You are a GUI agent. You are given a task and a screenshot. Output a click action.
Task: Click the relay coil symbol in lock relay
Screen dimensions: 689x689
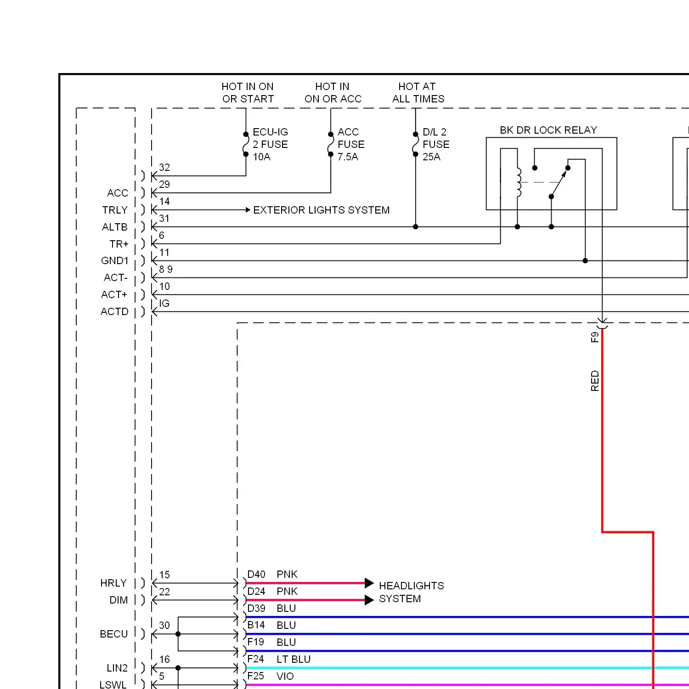point(519,182)
